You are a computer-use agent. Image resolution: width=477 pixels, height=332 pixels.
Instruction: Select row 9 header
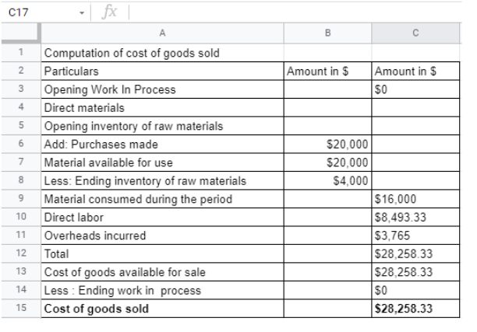coord(21,198)
